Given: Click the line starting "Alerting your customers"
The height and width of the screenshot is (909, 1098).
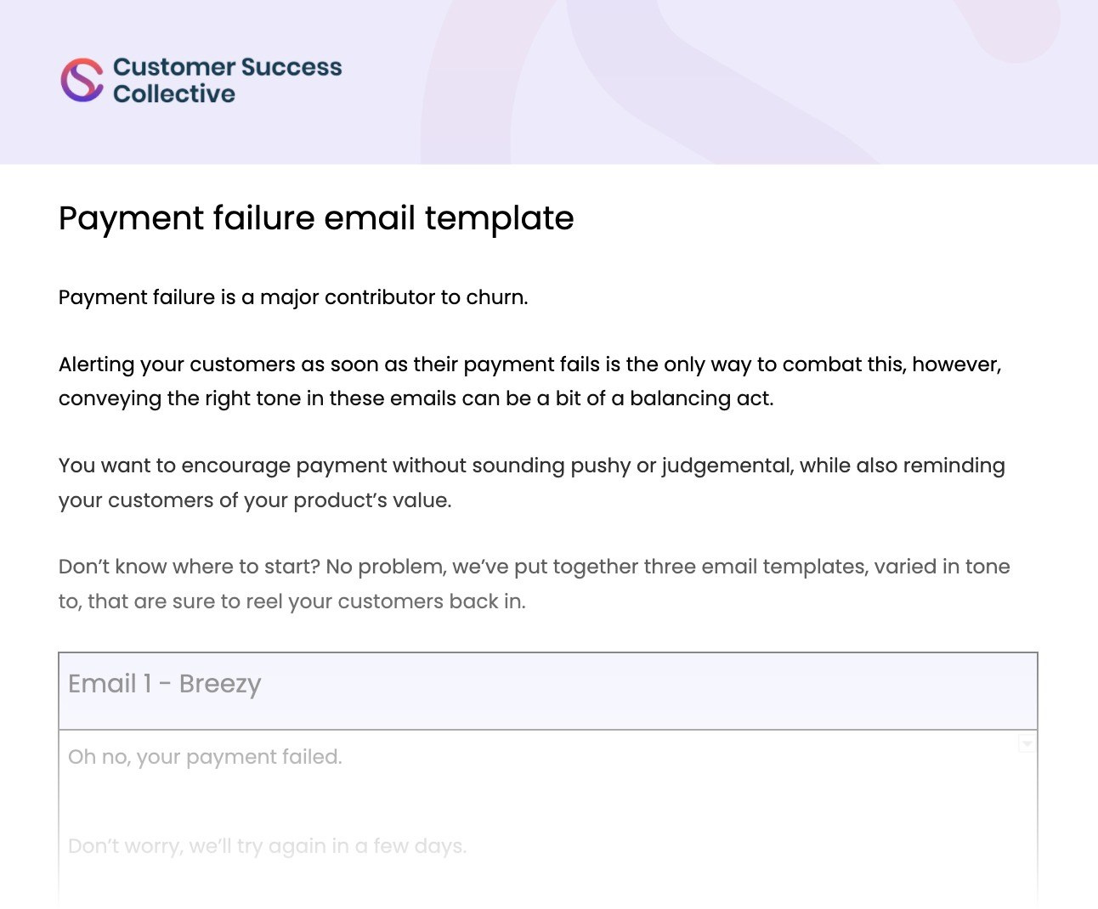Looking at the screenshot, I should pyautogui.click(x=529, y=364).
